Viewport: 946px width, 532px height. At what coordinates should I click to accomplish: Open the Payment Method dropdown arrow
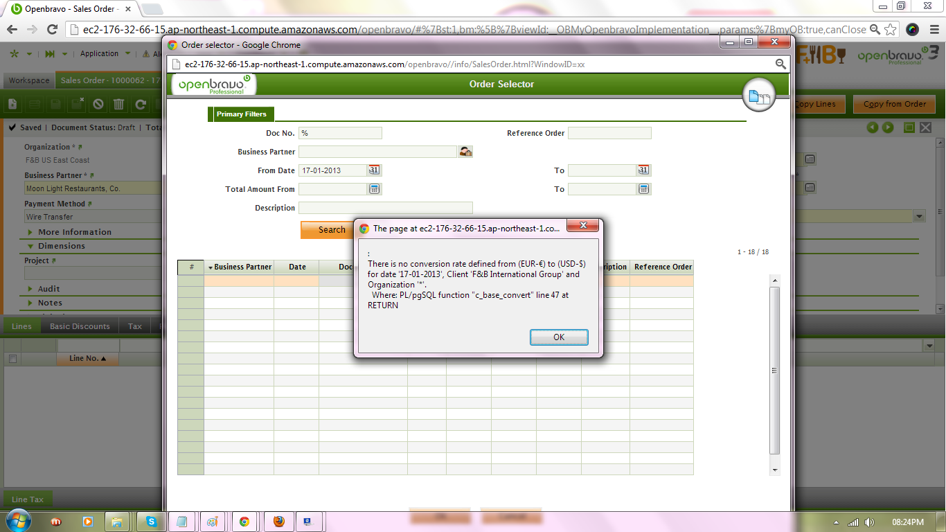920,217
